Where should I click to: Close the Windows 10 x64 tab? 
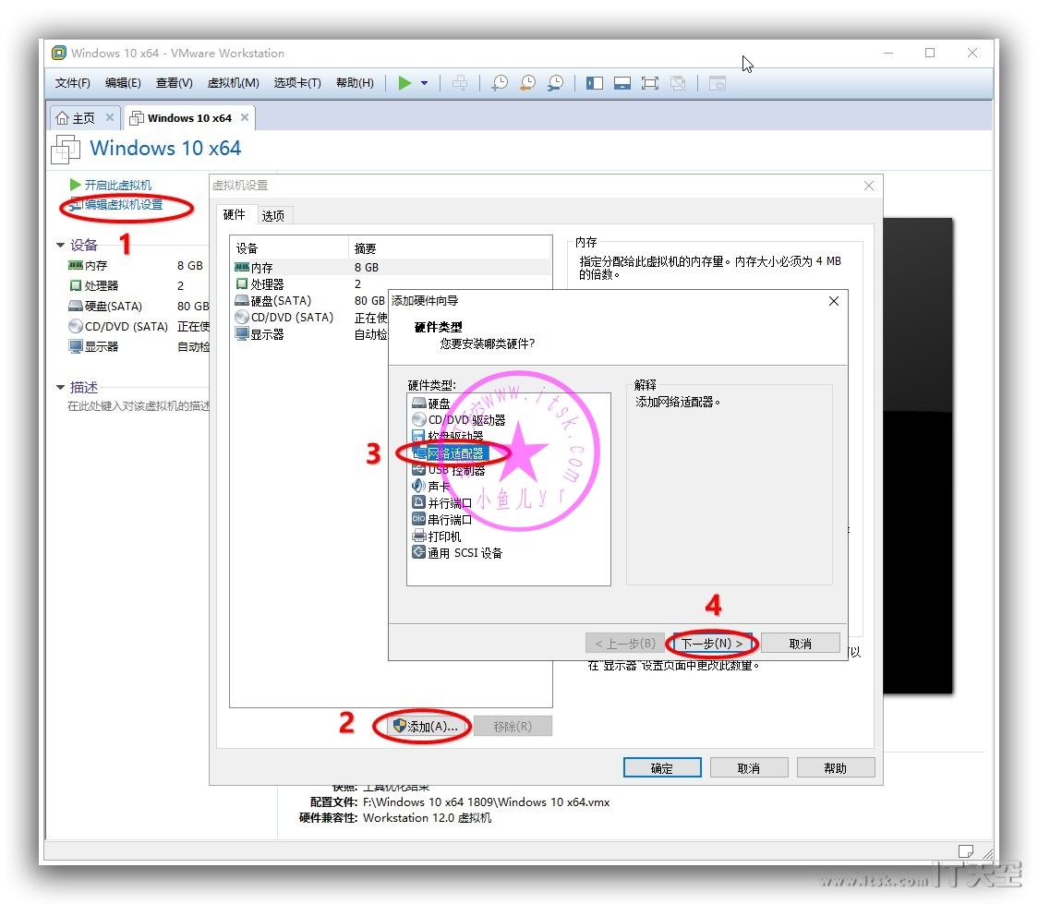(x=245, y=117)
